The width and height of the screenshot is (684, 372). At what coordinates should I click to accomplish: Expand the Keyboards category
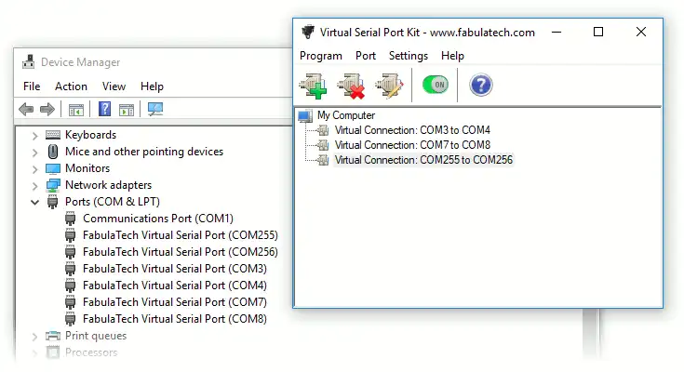35,135
